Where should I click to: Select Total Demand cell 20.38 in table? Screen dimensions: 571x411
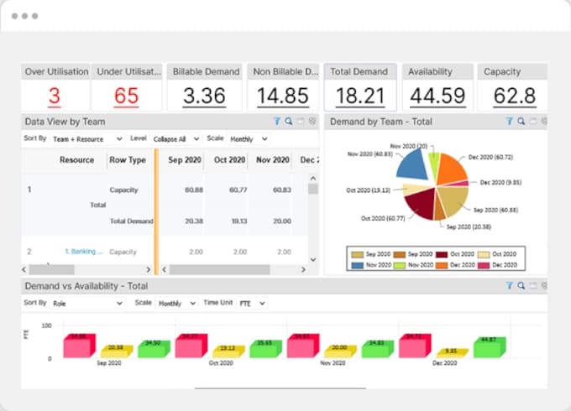pyautogui.click(x=194, y=221)
